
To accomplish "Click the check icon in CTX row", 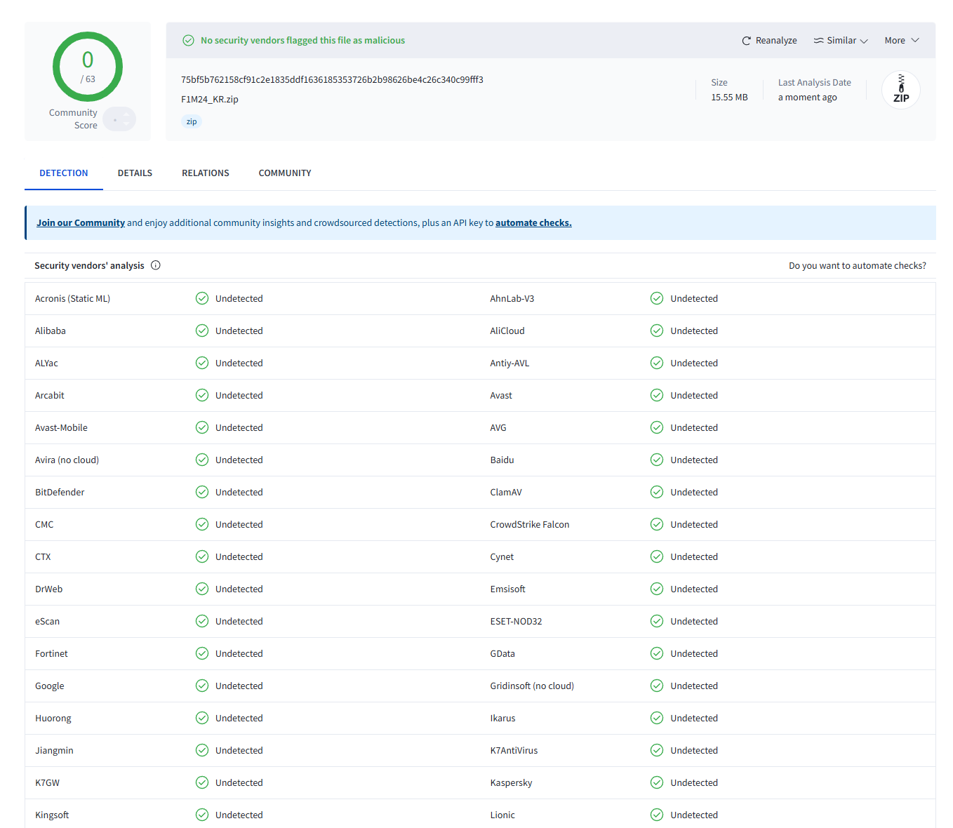I will [202, 556].
